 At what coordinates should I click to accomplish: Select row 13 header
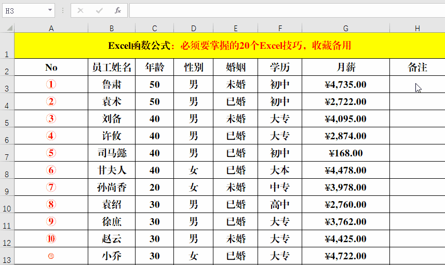tap(7, 256)
